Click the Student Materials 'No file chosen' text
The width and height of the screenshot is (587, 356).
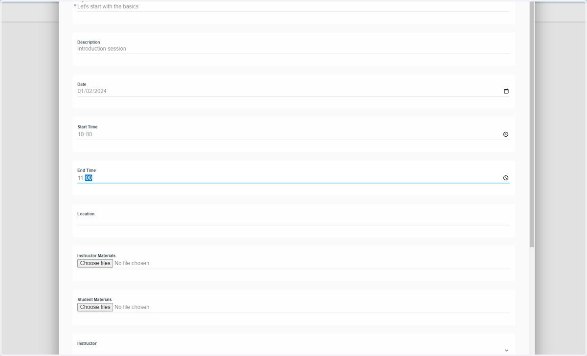click(x=132, y=307)
